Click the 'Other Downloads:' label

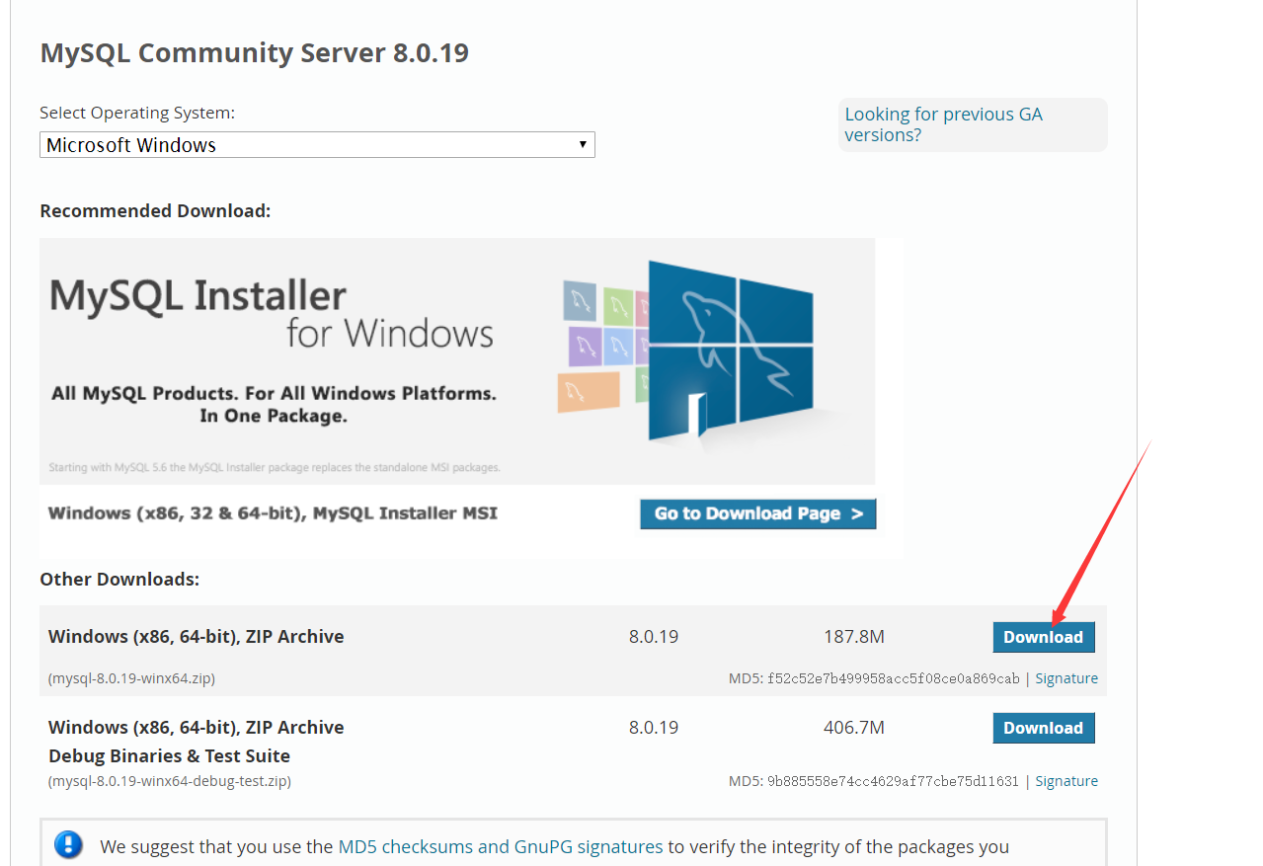coord(119,580)
